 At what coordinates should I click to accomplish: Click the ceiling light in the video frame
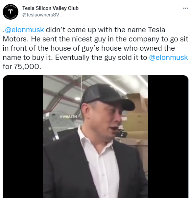[x=78, y=99]
